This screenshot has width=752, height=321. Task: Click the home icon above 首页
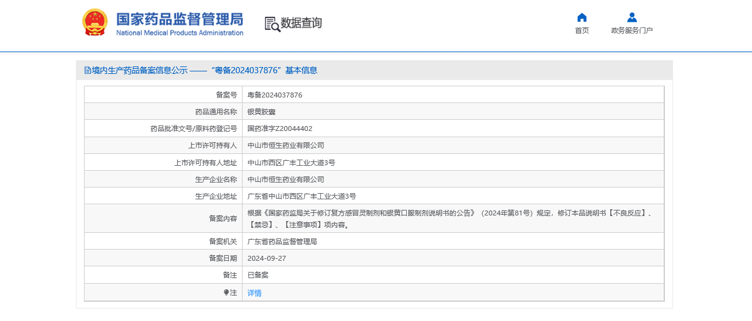(x=582, y=17)
